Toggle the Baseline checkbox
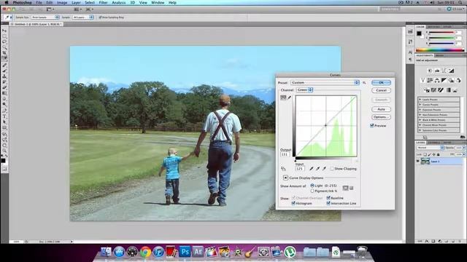 tap(328, 198)
